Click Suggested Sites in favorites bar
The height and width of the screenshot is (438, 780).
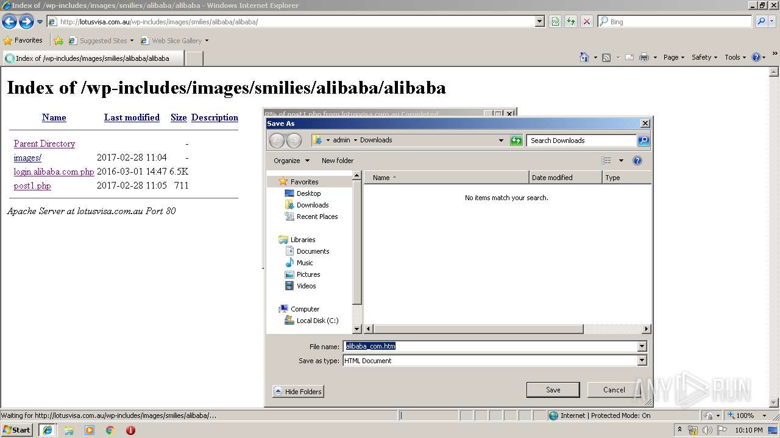pyautogui.click(x=101, y=41)
